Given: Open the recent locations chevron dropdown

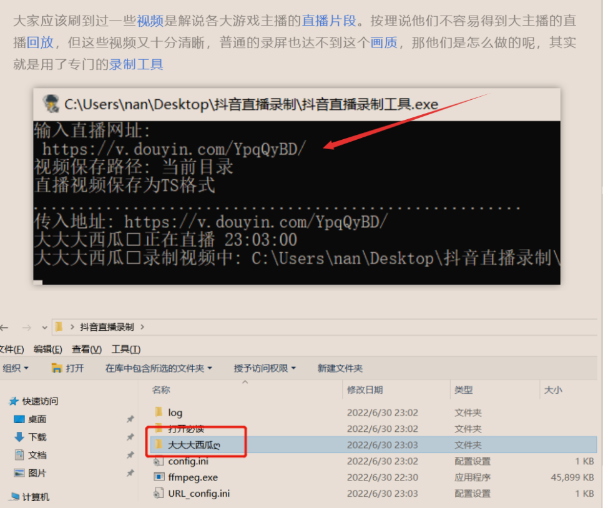Looking at the screenshot, I should [x=44, y=327].
